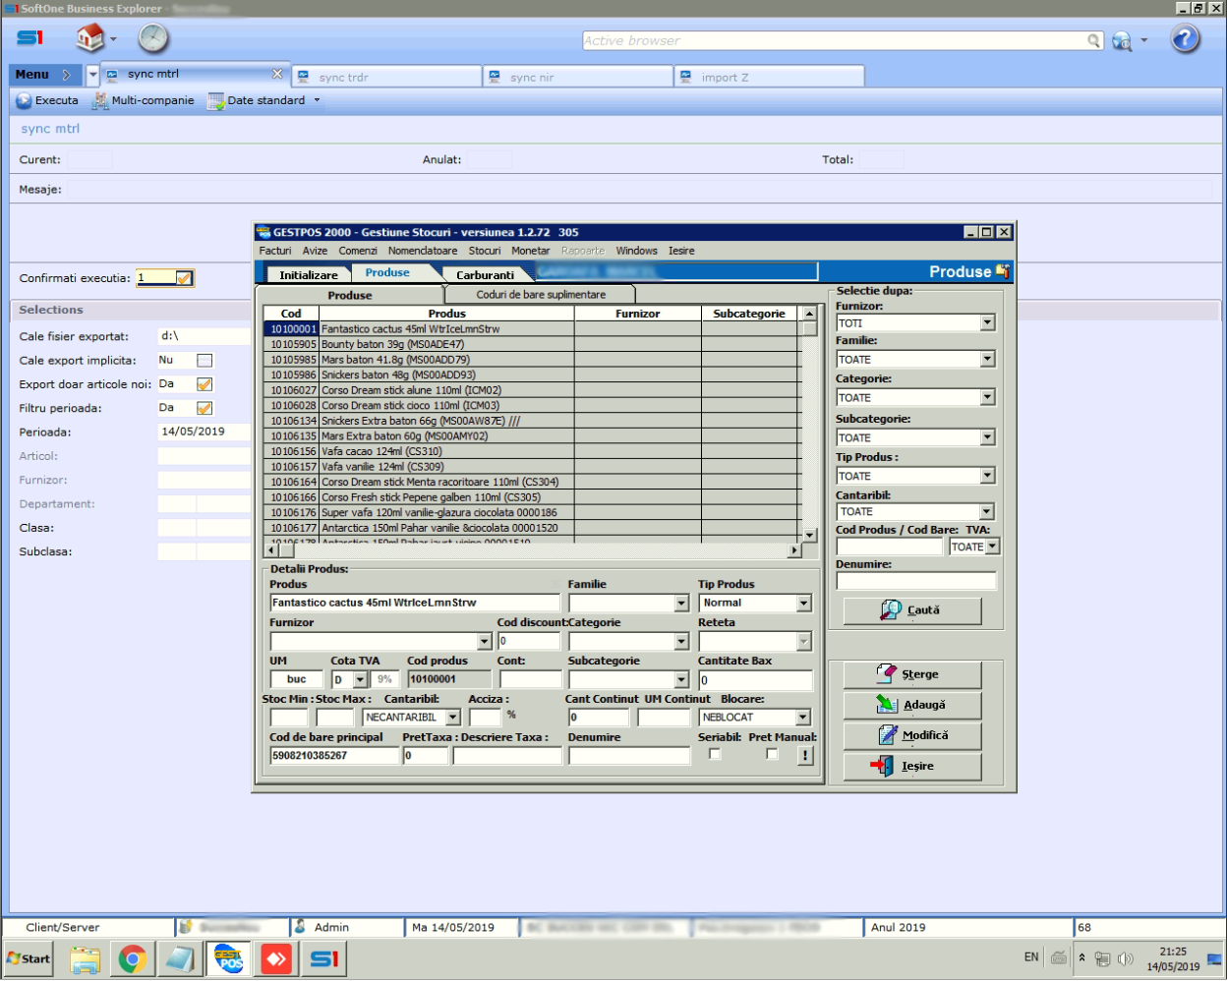Screen dimensions: 1227x981
Task: Open the home house icon menu
Action: [x=90, y=38]
